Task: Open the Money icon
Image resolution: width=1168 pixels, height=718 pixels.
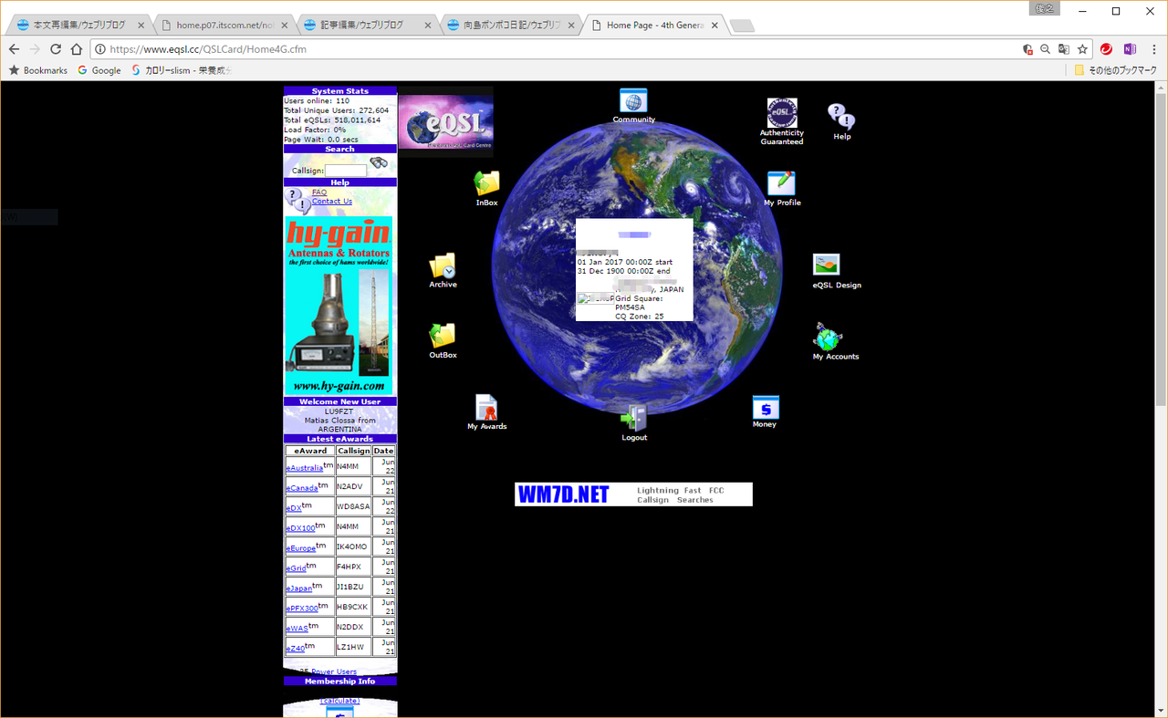Action: point(766,407)
